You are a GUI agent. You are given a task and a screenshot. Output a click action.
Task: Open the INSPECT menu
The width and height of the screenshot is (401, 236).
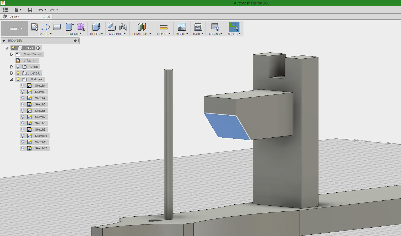tap(164, 34)
